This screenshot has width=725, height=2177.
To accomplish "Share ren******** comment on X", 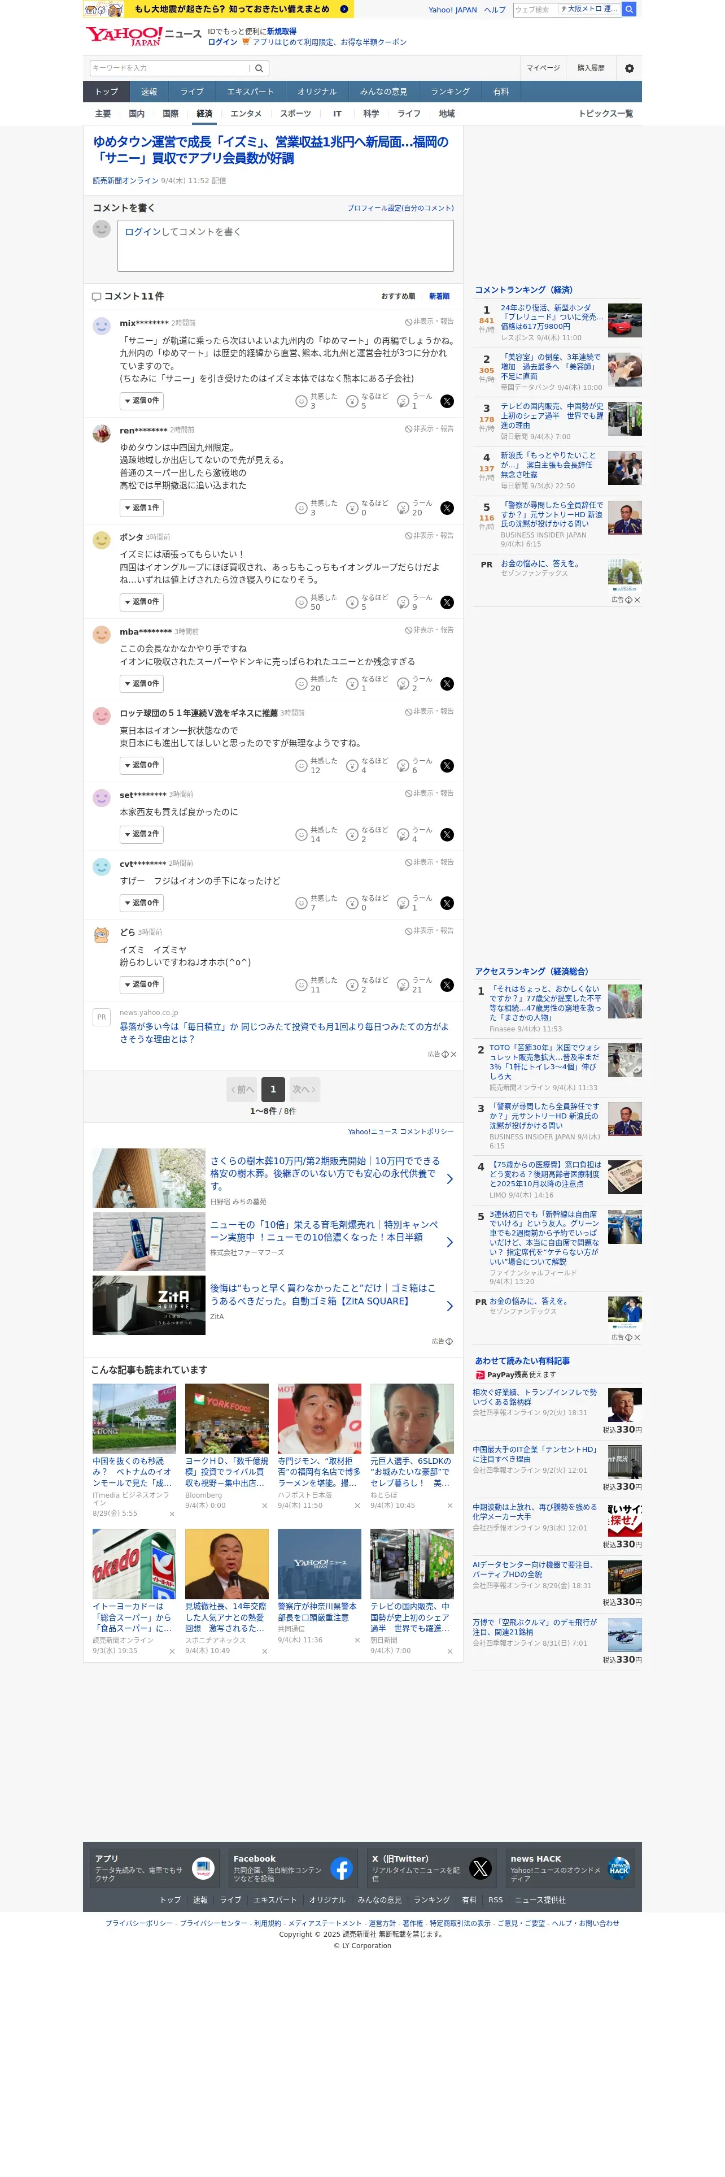I will (447, 508).
